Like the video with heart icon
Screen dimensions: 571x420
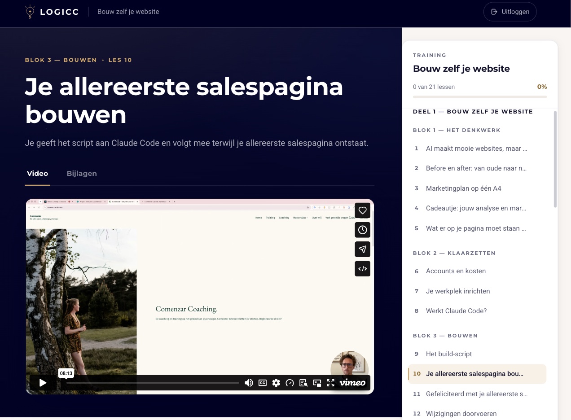tap(363, 210)
